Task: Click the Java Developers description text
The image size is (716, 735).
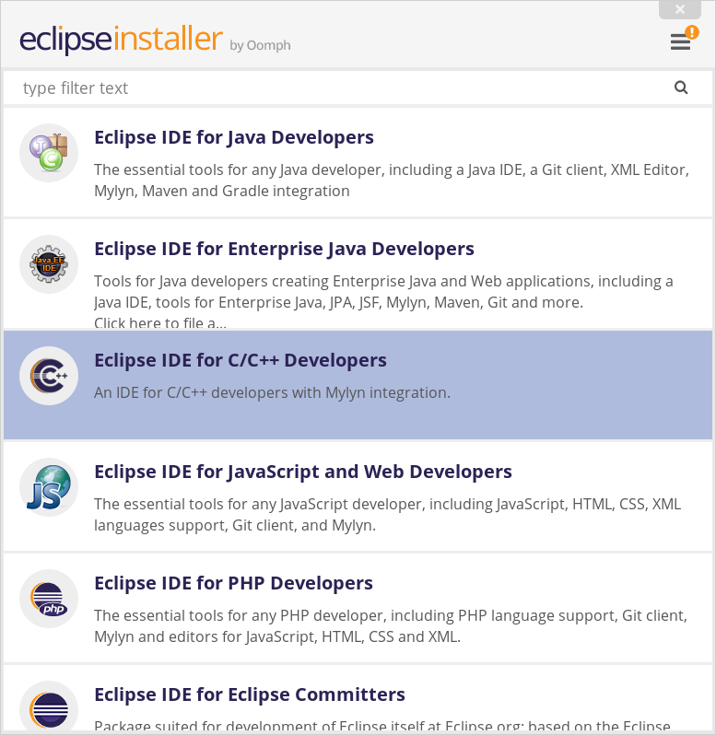Action: 391,181
